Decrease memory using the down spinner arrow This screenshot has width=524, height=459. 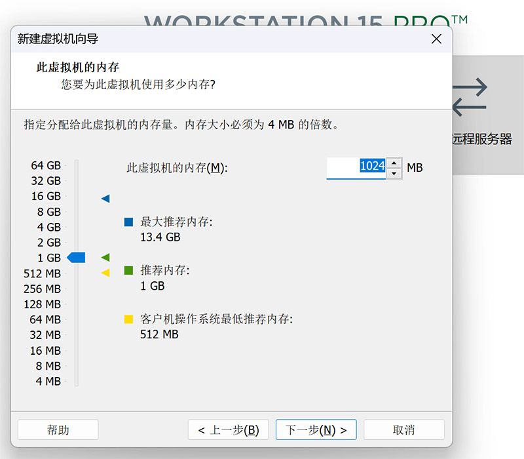(394, 172)
